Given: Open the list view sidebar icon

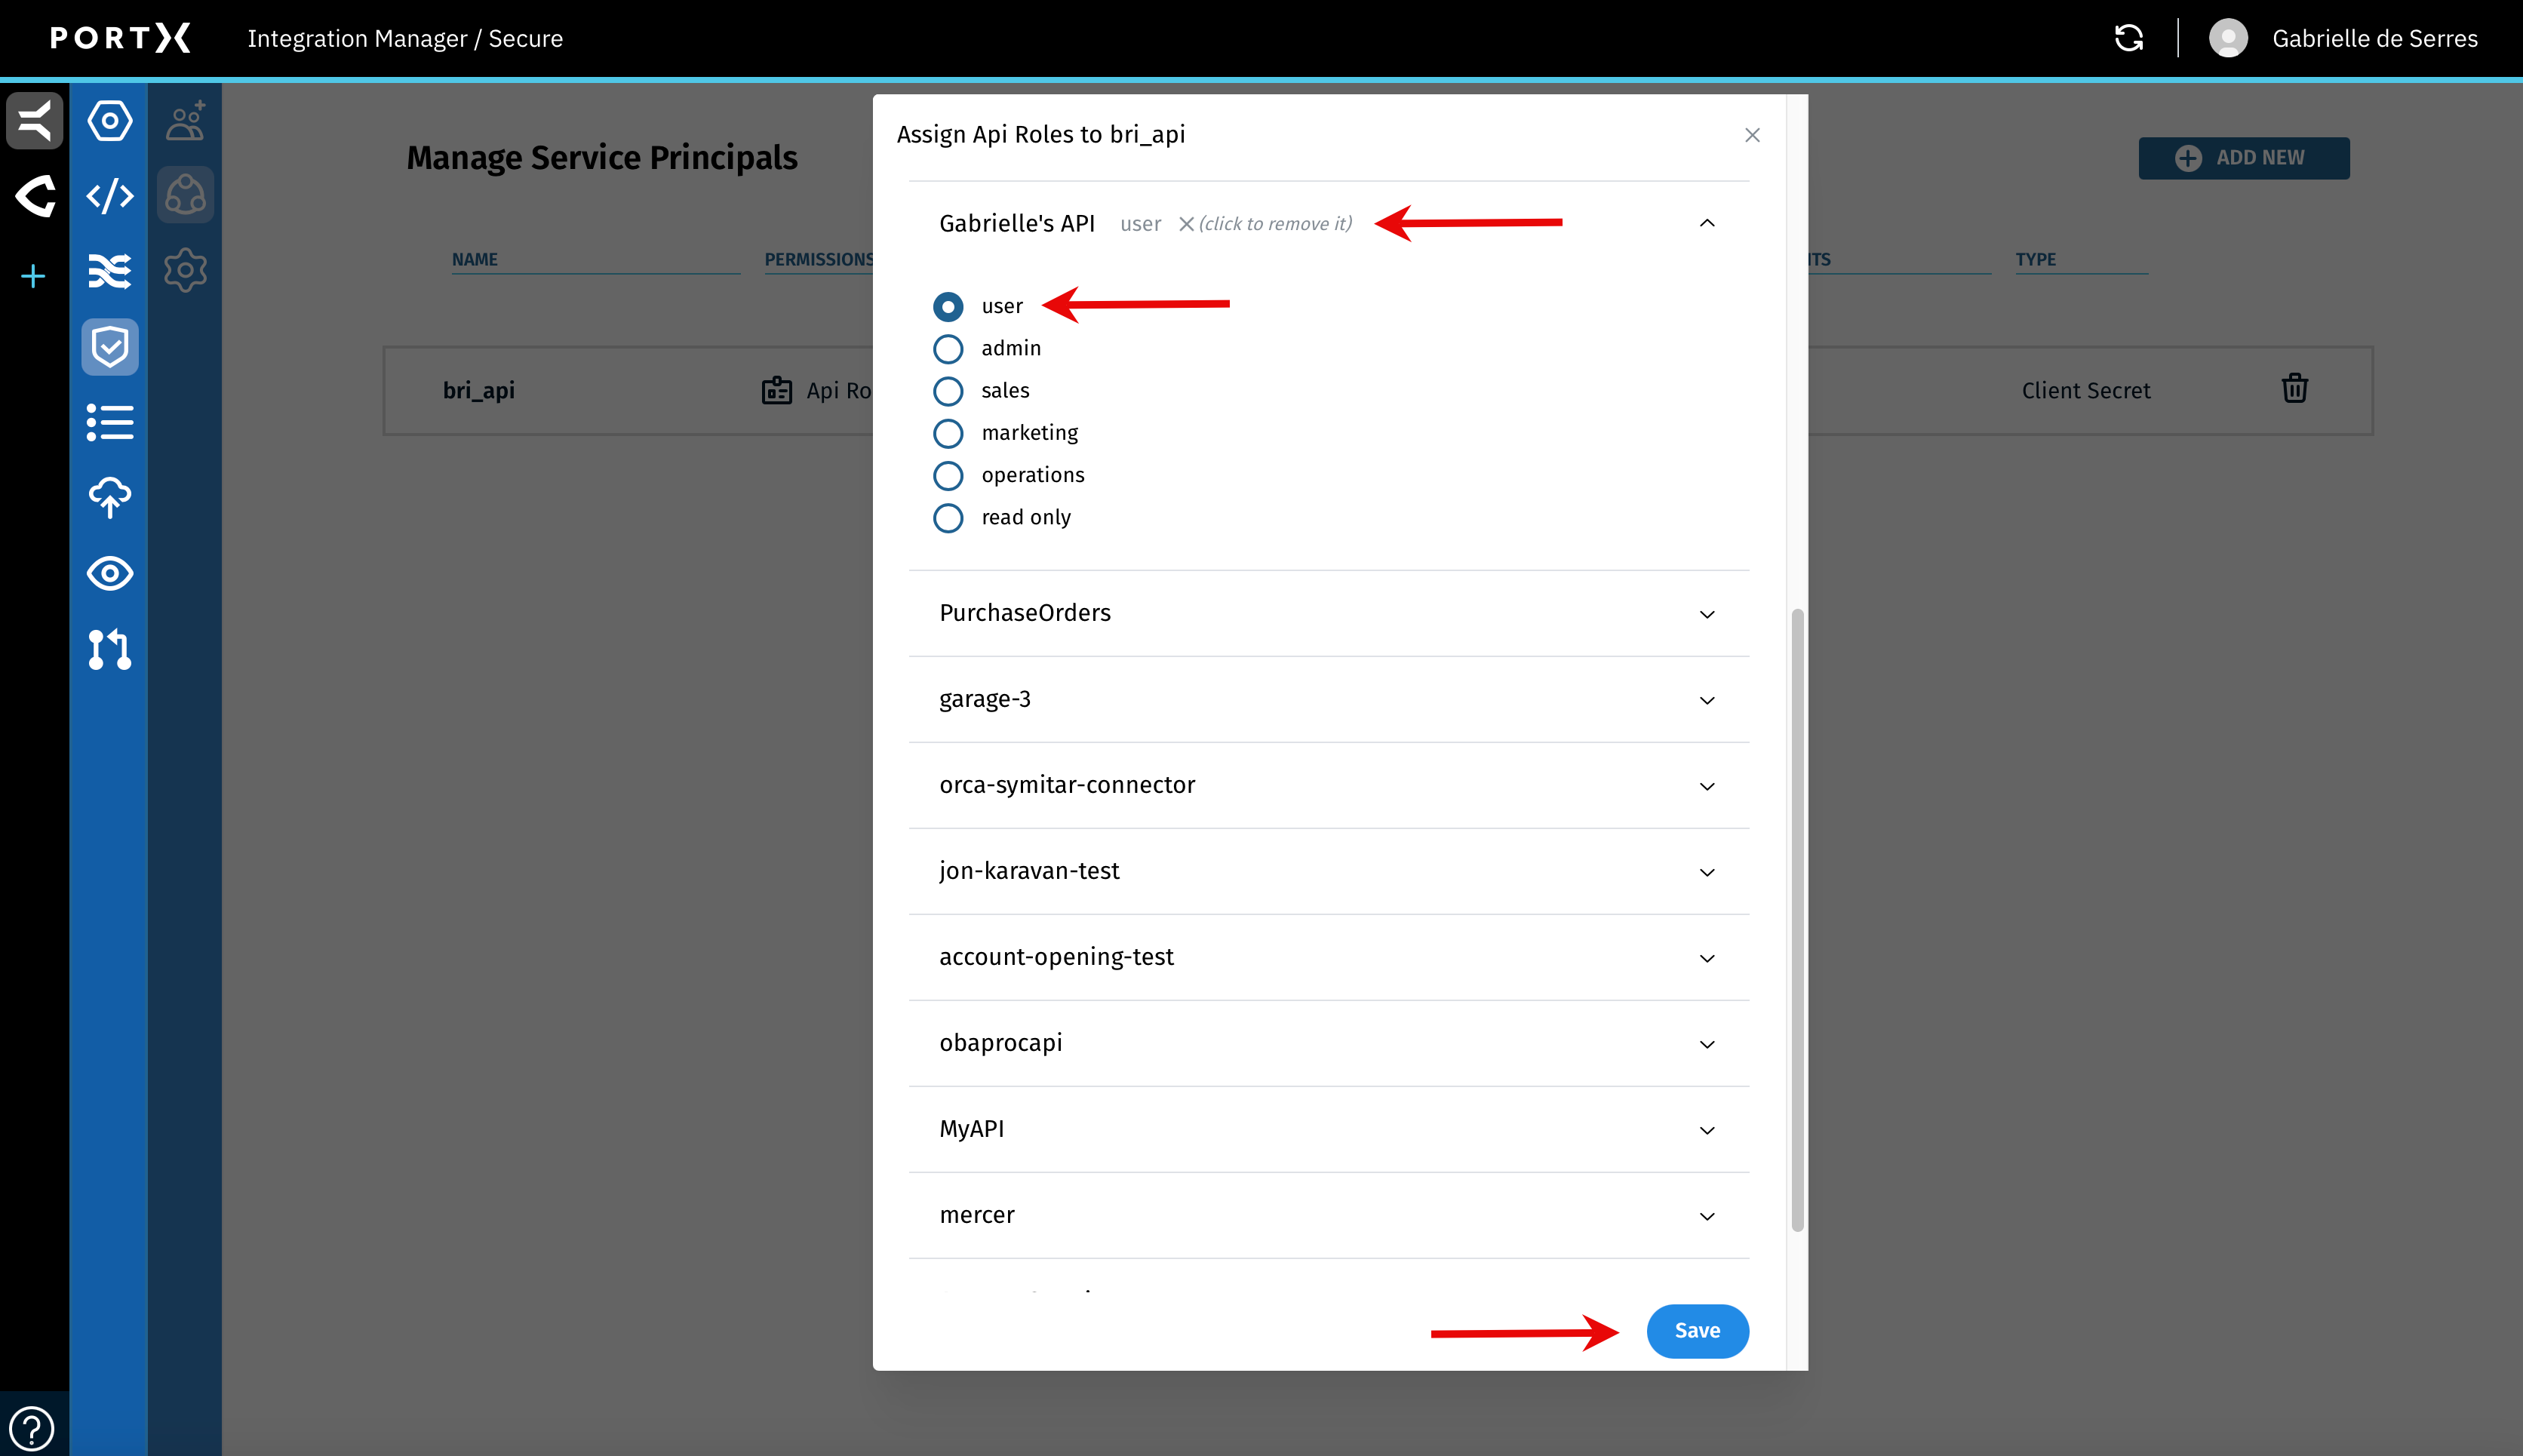Looking at the screenshot, I should (x=109, y=423).
